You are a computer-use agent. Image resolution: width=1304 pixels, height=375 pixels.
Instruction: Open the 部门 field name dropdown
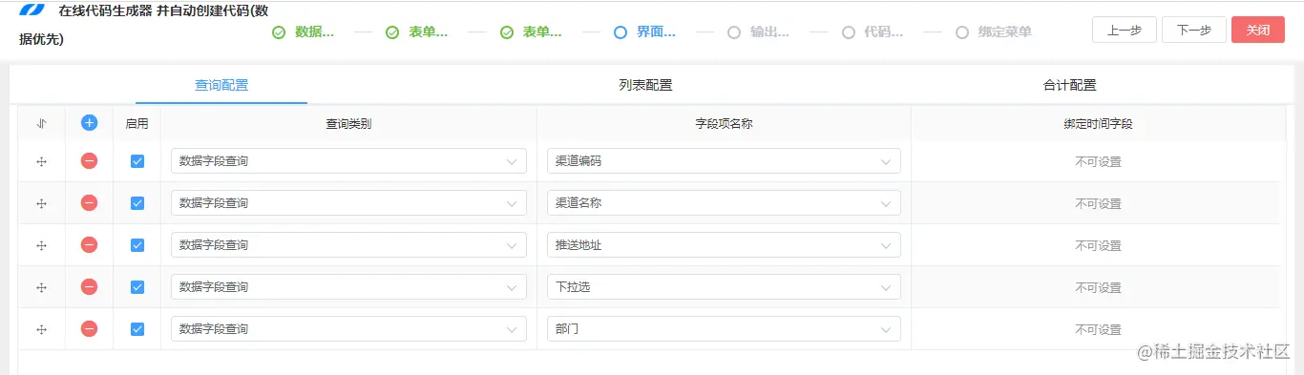click(x=724, y=329)
